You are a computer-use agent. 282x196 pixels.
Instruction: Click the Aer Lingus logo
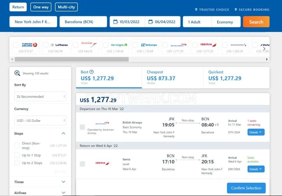click(x=119, y=45)
